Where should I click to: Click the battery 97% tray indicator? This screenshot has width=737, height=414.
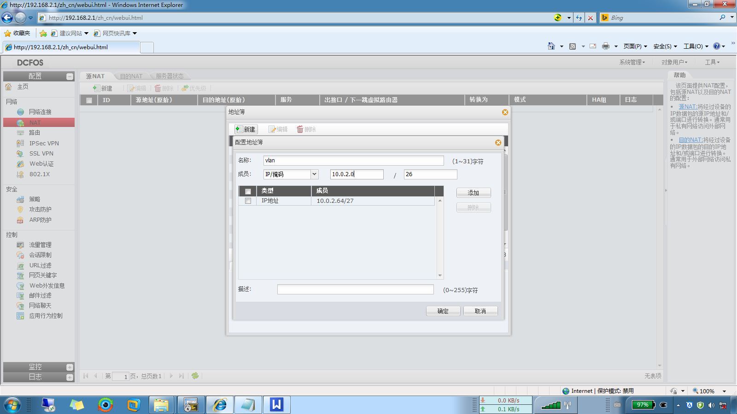pos(643,405)
